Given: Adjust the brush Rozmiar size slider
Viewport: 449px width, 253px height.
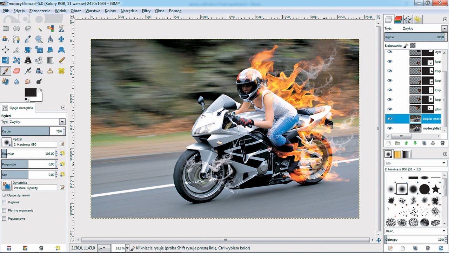Looking at the screenshot, I should click(x=29, y=153).
